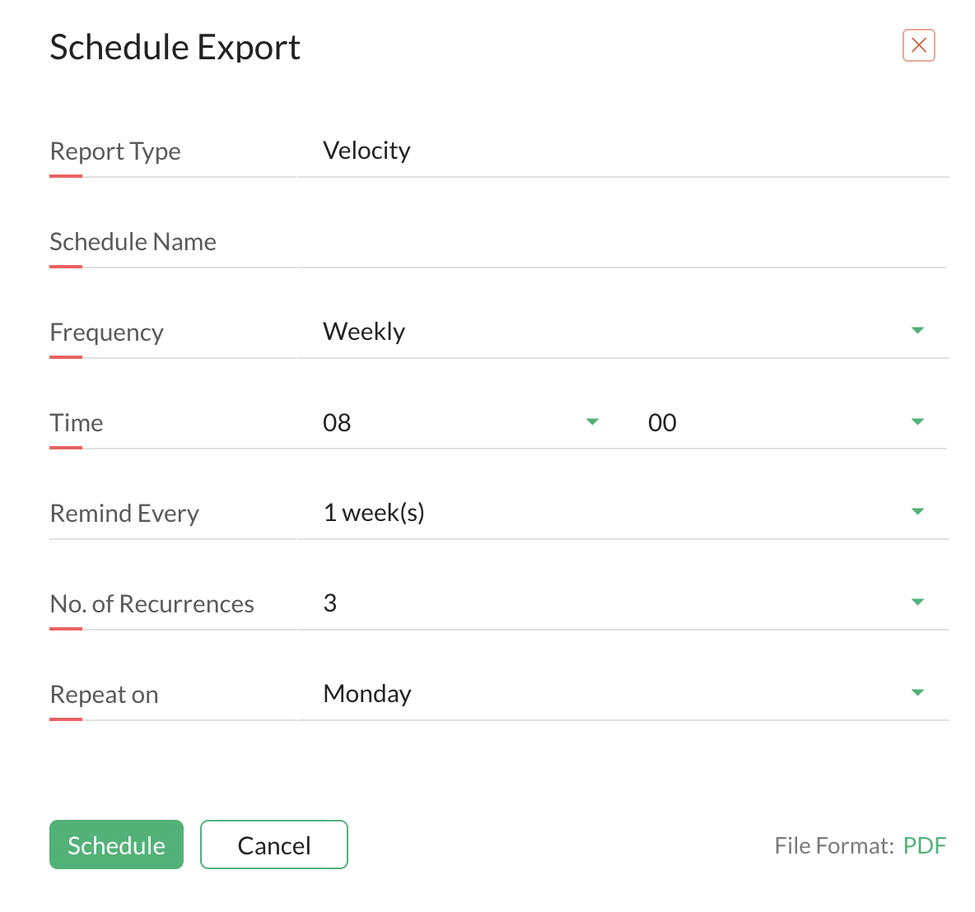
Task: Click the Schedule Name input field
Action: pyautogui.click(x=622, y=241)
